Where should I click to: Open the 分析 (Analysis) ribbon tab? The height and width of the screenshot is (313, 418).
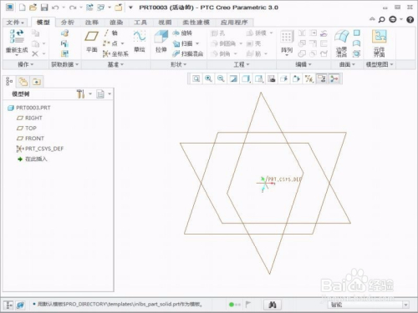point(68,23)
